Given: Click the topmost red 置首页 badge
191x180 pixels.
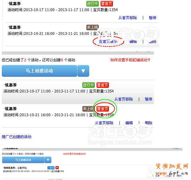Looking at the screenshot, I should (106, 4).
